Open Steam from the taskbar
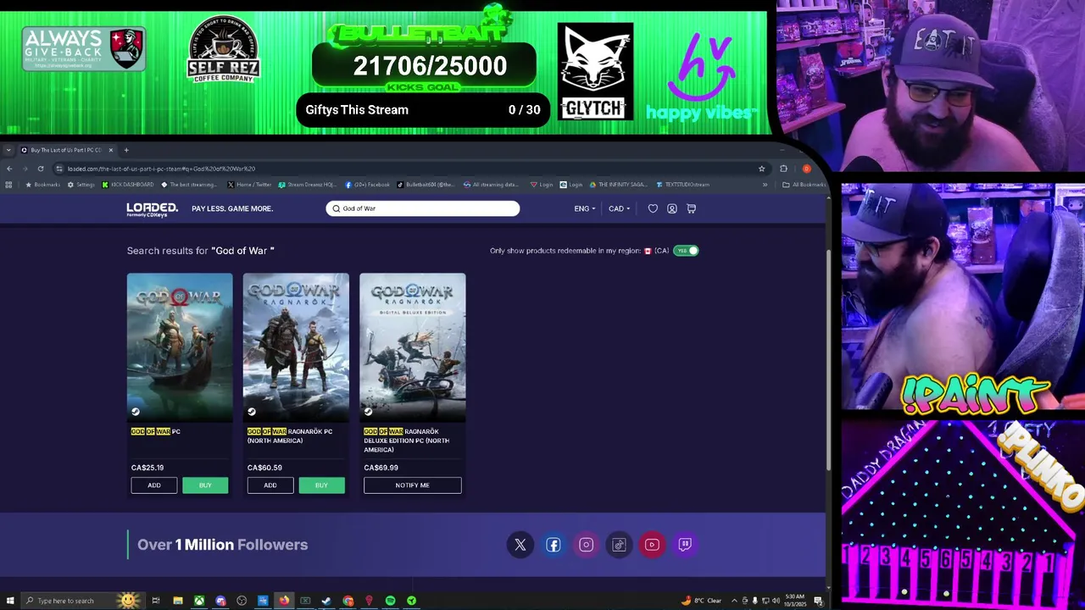1085x610 pixels. tap(326, 601)
